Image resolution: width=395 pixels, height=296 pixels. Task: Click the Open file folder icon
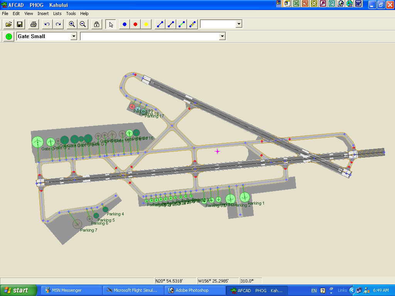coord(8,24)
